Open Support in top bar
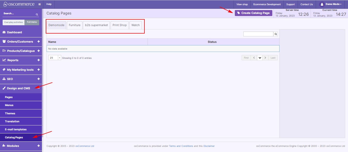Image resolution: width=348 pixels, height=152 pixels. pyautogui.click(x=290, y=4)
